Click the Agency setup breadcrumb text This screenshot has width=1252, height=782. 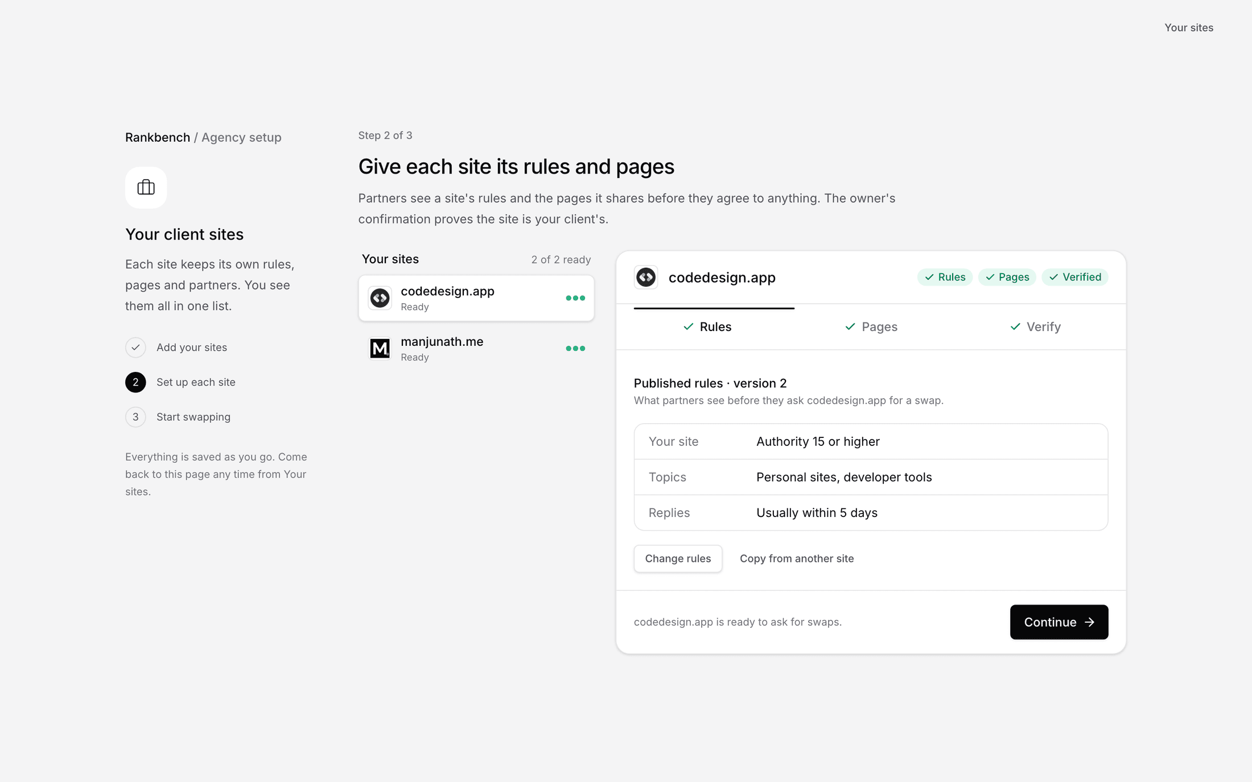(241, 137)
